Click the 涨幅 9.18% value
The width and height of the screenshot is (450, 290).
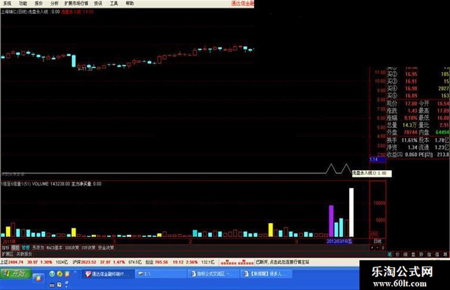click(410, 118)
